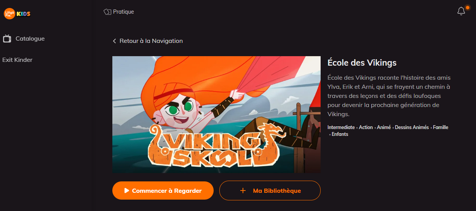Click the Catalogue TV icon
Image resolution: width=476 pixels, height=211 pixels.
point(7,38)
